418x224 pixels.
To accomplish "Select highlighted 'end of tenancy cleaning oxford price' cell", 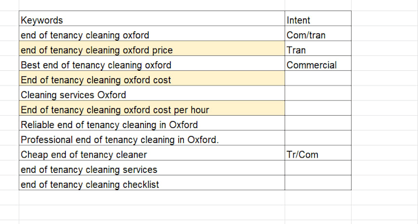I will (x=152, y=49).
